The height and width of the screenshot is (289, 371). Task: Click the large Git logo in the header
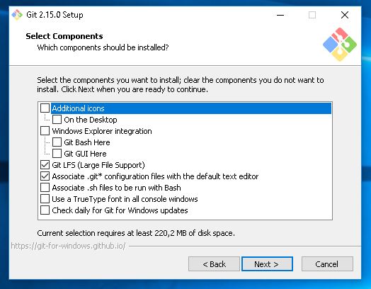coord(340,44)
